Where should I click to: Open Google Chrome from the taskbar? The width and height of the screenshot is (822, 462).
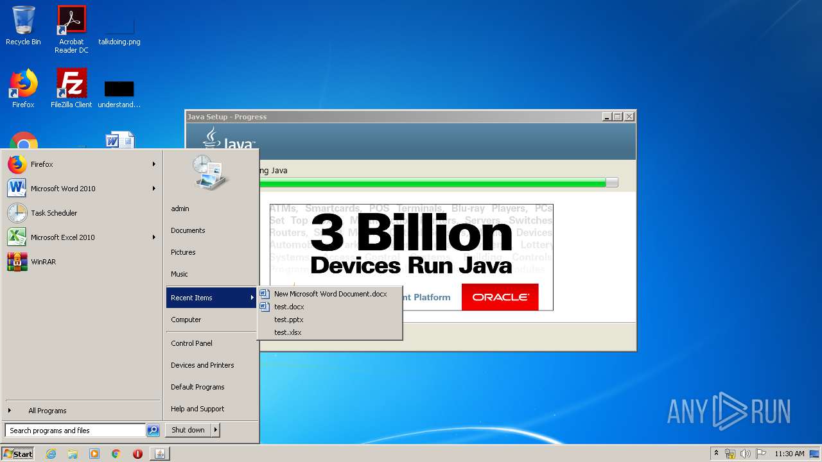point(116,454)
